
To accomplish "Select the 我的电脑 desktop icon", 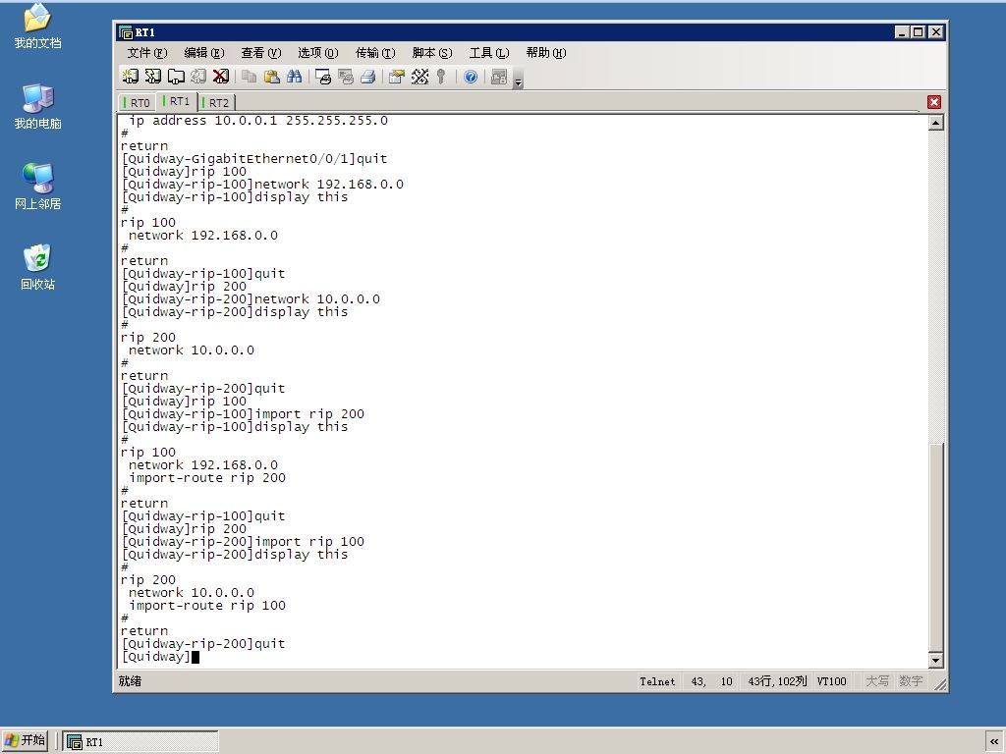I will 38,106.
